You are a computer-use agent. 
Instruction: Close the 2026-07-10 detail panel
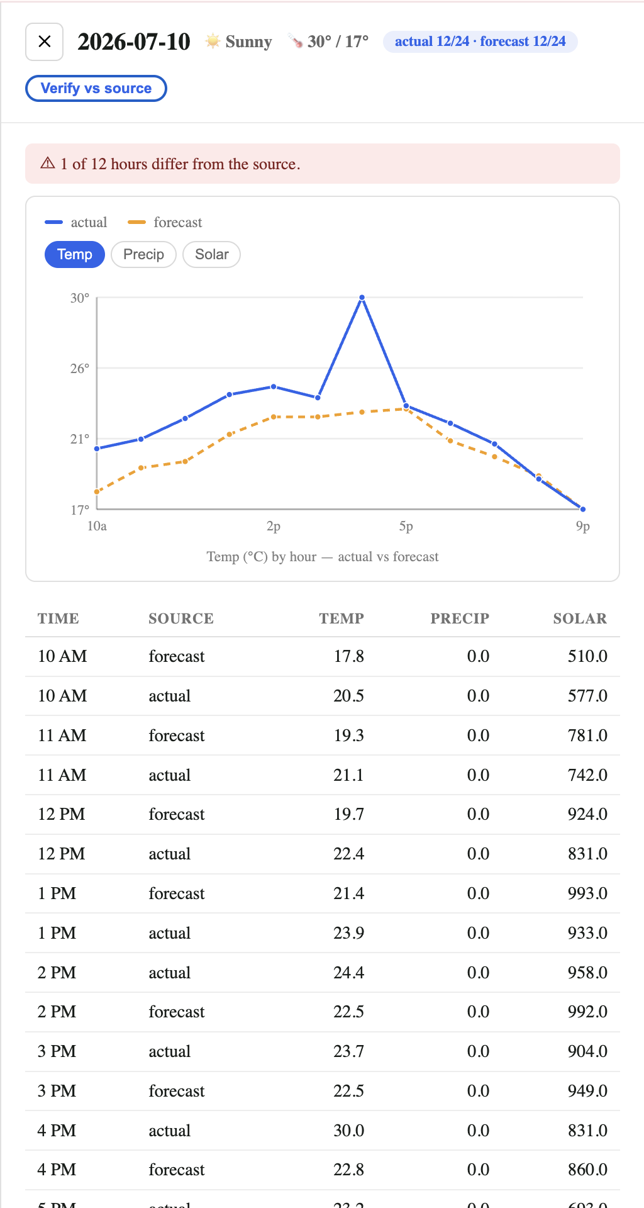pyautogui.click(x=44, y=42)
